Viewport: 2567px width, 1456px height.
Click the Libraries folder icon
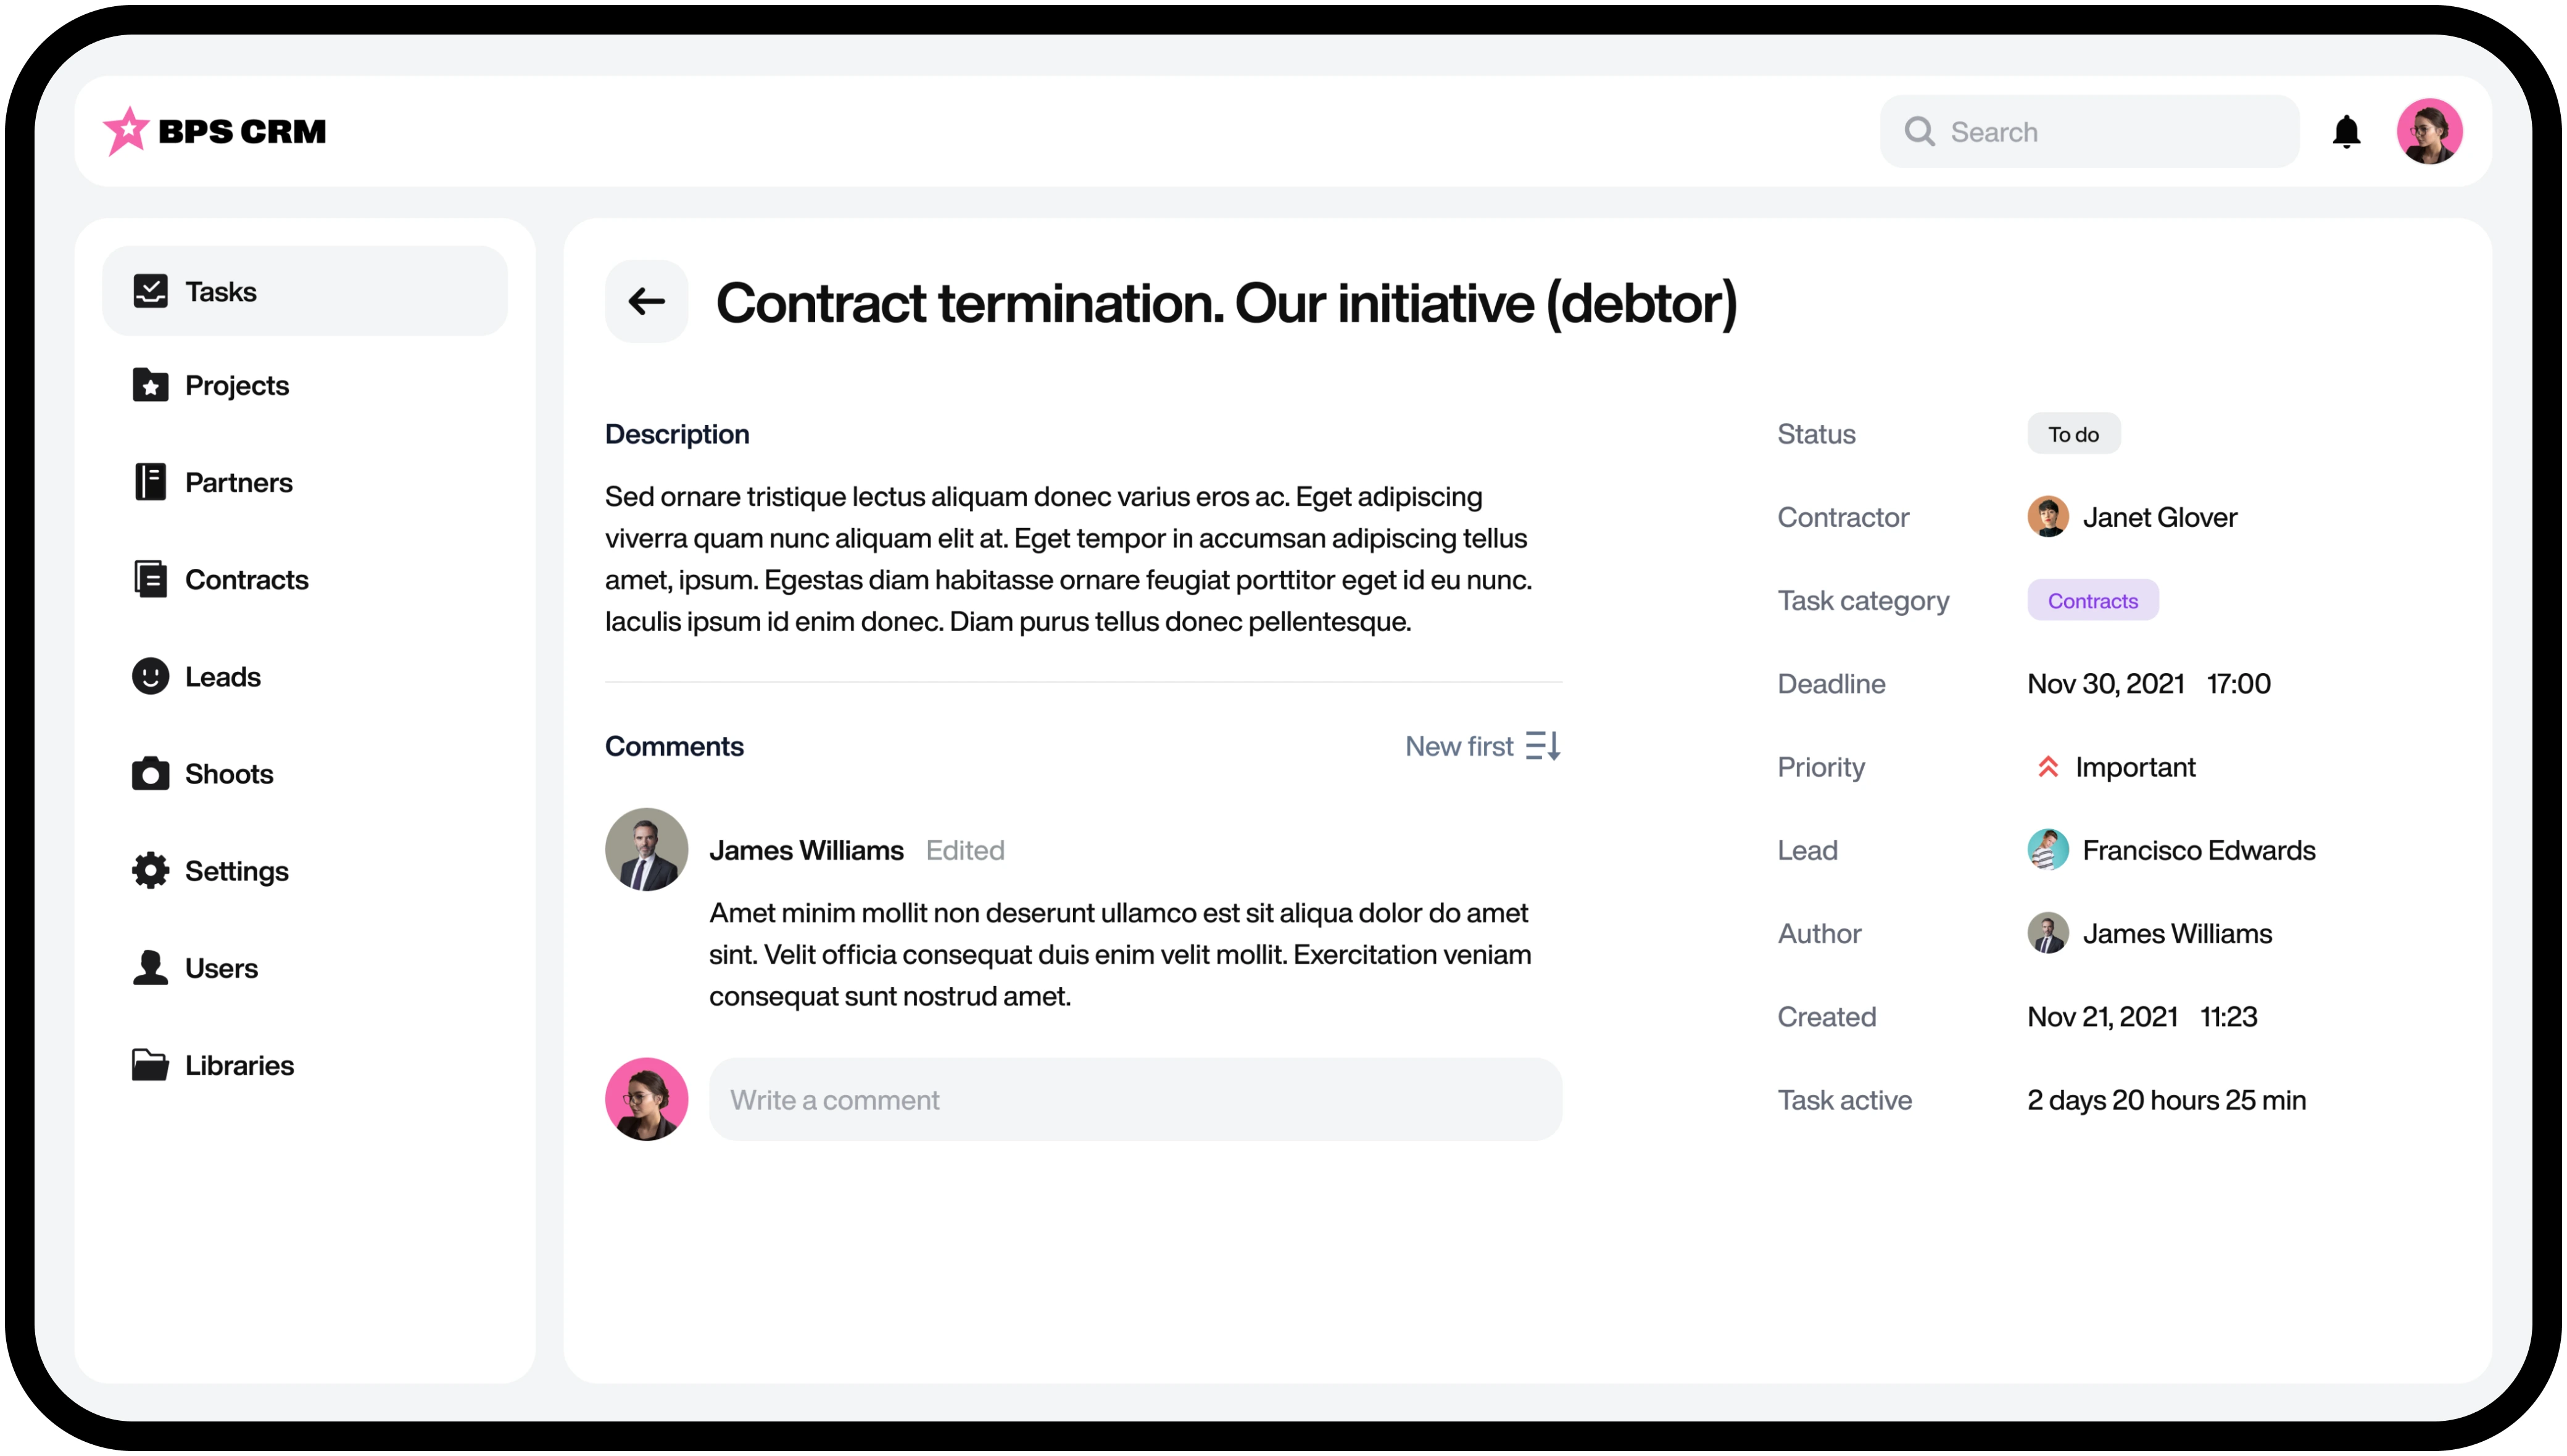(x=150, y=1064)
